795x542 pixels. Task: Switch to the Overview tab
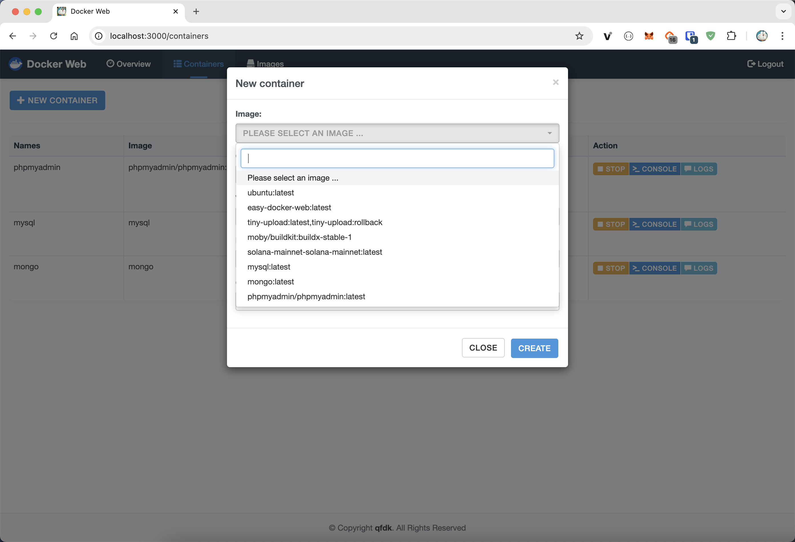tap(129, 64)
